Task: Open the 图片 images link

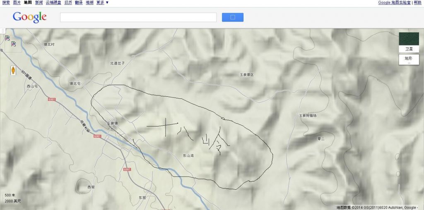Action: point(17,2)
